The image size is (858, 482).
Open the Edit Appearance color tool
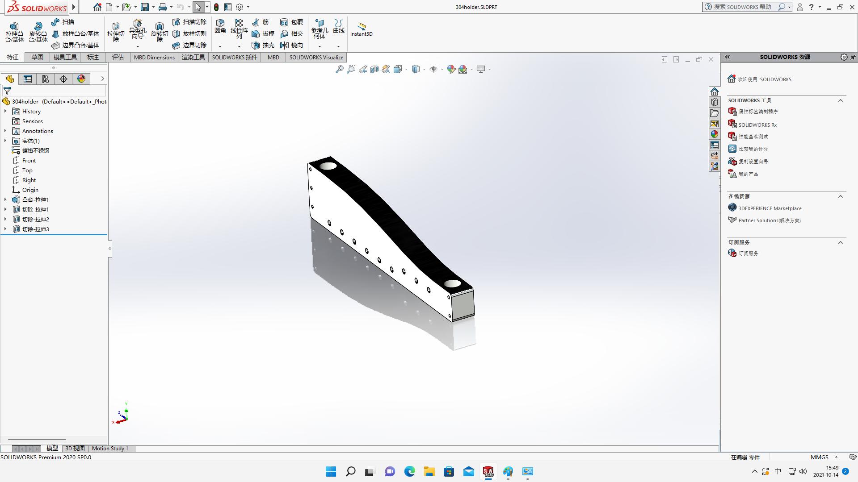451,69
